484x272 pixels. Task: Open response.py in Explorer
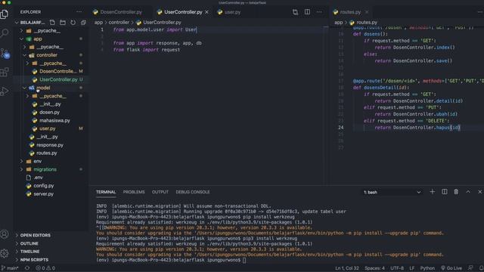(49, 145)
